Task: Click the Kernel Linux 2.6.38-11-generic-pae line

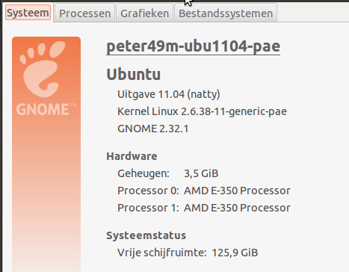Action: coord(202,111)
